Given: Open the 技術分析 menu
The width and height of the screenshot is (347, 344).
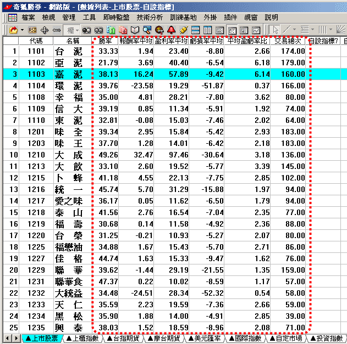Looking at the screenshot, I should click(x=150, y=18).
